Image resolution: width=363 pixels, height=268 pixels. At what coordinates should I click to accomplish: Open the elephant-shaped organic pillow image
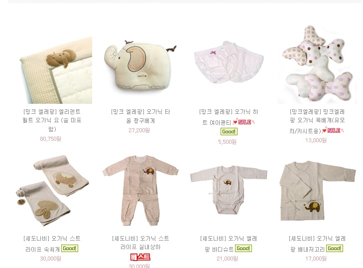click(140, 66)
